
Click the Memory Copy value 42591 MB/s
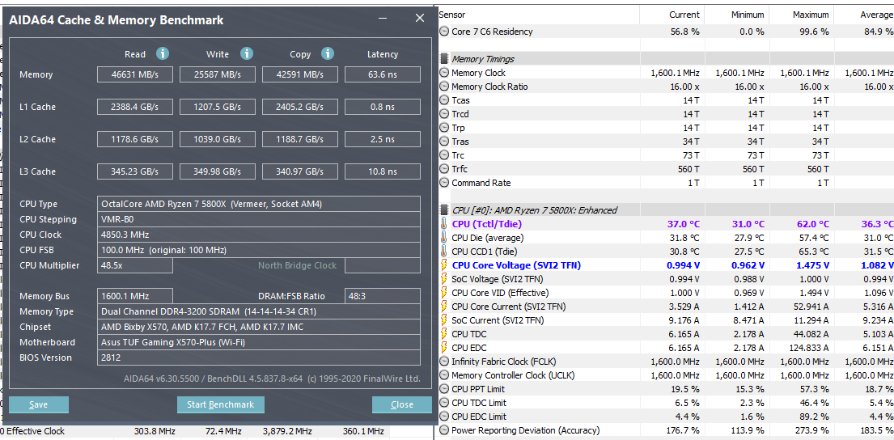300,74
